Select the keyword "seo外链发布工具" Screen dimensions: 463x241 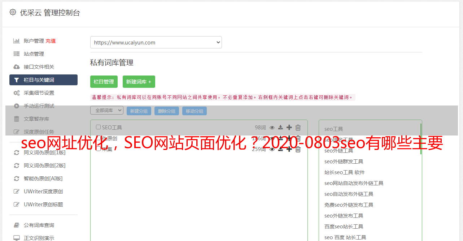(344, 216)
